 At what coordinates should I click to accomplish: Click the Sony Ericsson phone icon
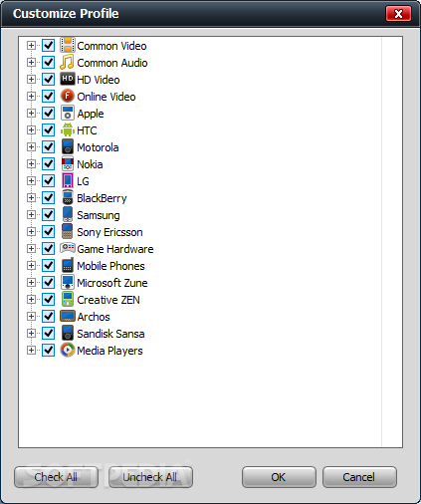click(68, 231)
